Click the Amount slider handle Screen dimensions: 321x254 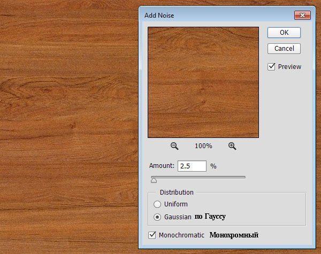click(x=154, y=180)
